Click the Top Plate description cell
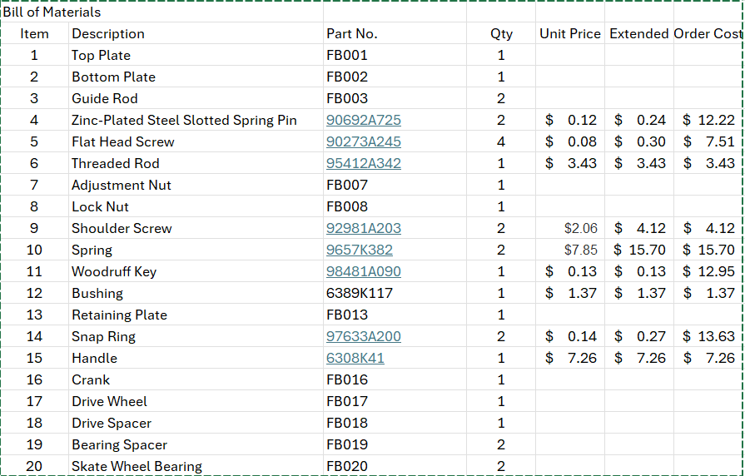 (101, 56)
